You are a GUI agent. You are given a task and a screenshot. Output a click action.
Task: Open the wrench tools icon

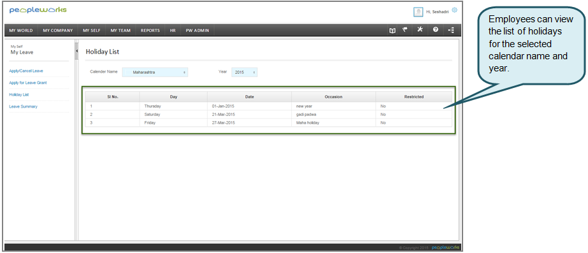(420, 30)
